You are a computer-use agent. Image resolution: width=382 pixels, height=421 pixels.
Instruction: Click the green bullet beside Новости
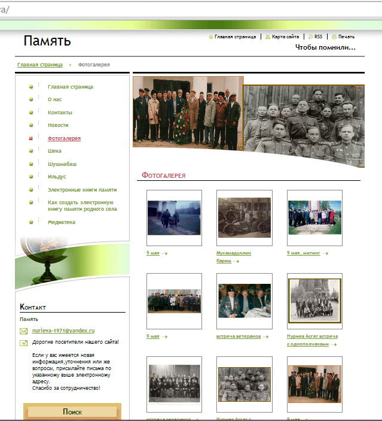pos(31,125)
